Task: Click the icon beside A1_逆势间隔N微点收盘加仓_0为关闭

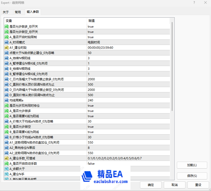Action: point(7,143)
